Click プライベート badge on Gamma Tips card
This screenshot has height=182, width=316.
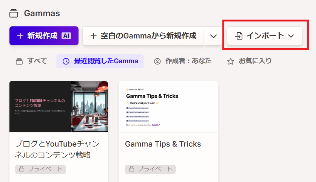coord(150,169)
